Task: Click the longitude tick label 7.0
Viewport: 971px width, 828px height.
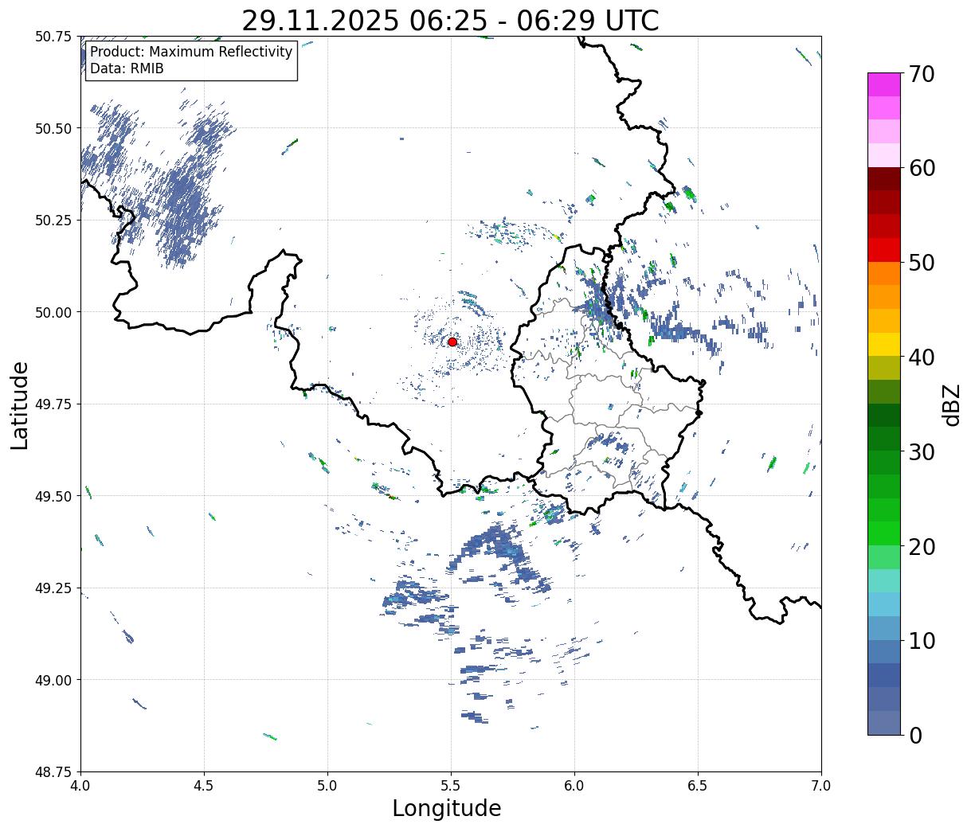Action: (821, 786)
